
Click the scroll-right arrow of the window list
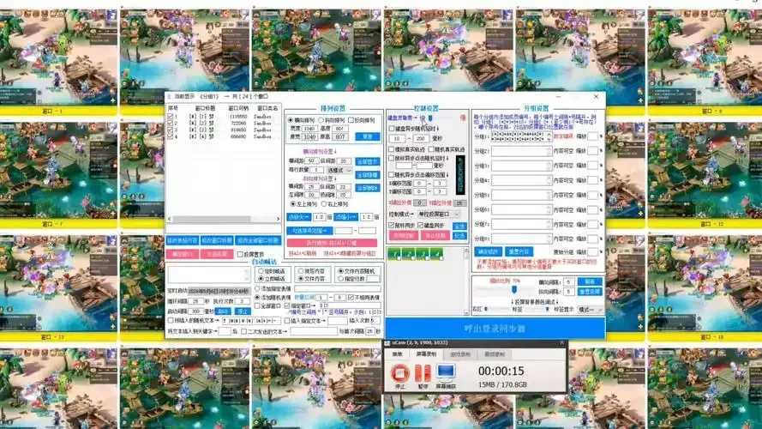tap(278, 219)
